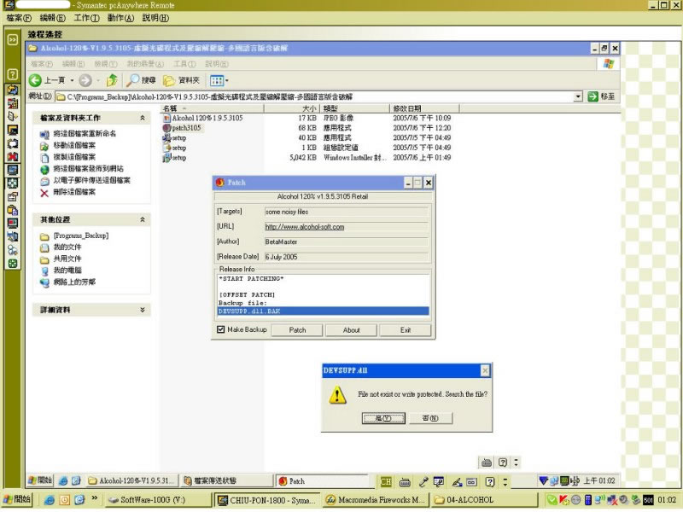The image size is (683, 512).
Task: Open the pcAnywhere 工作(T) menu
Action: 86,18
